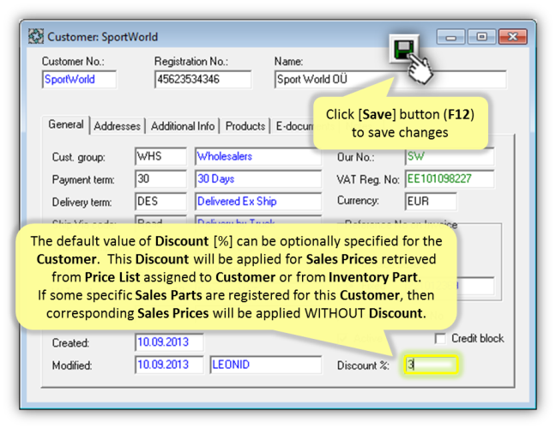The width and height of the screenshot is (556, 429).
Task: Click the Payment term label
Action: click(x=83, y=180)
